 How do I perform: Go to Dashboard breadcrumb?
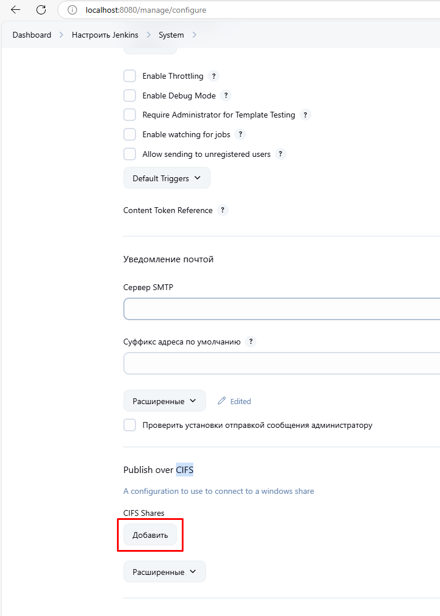[x=32, y=35]
